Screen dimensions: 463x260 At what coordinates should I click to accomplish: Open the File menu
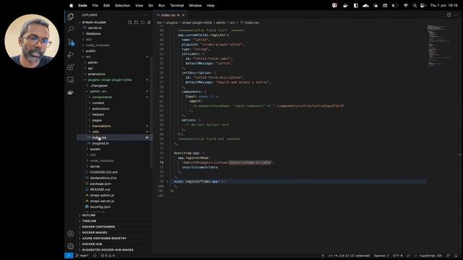tap(95, 5)
